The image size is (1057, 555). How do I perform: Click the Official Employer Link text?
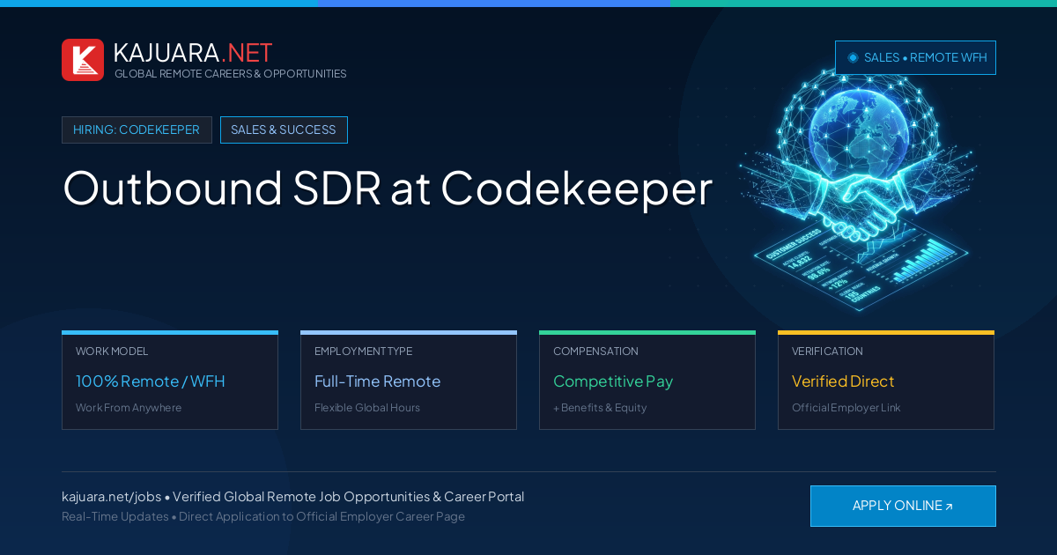coord(846,408)
